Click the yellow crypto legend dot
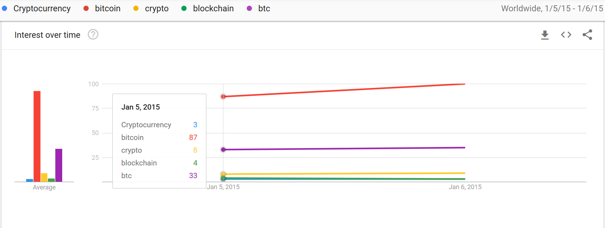605x228 pixels. click(136, 8)
